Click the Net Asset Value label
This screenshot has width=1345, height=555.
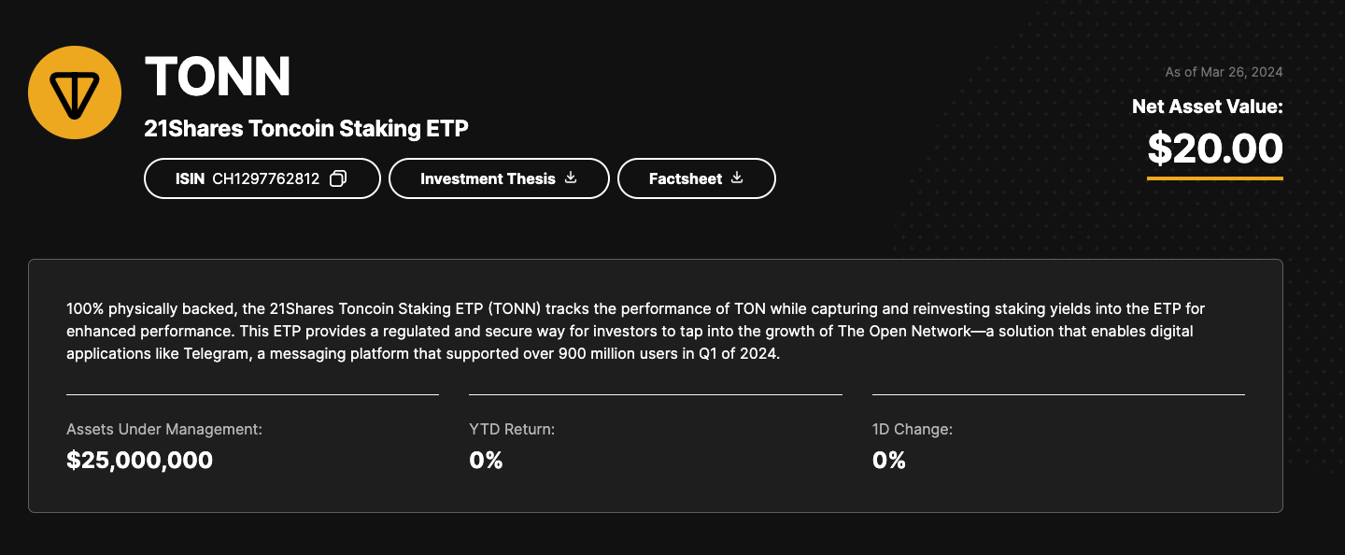click(1207, 107)
